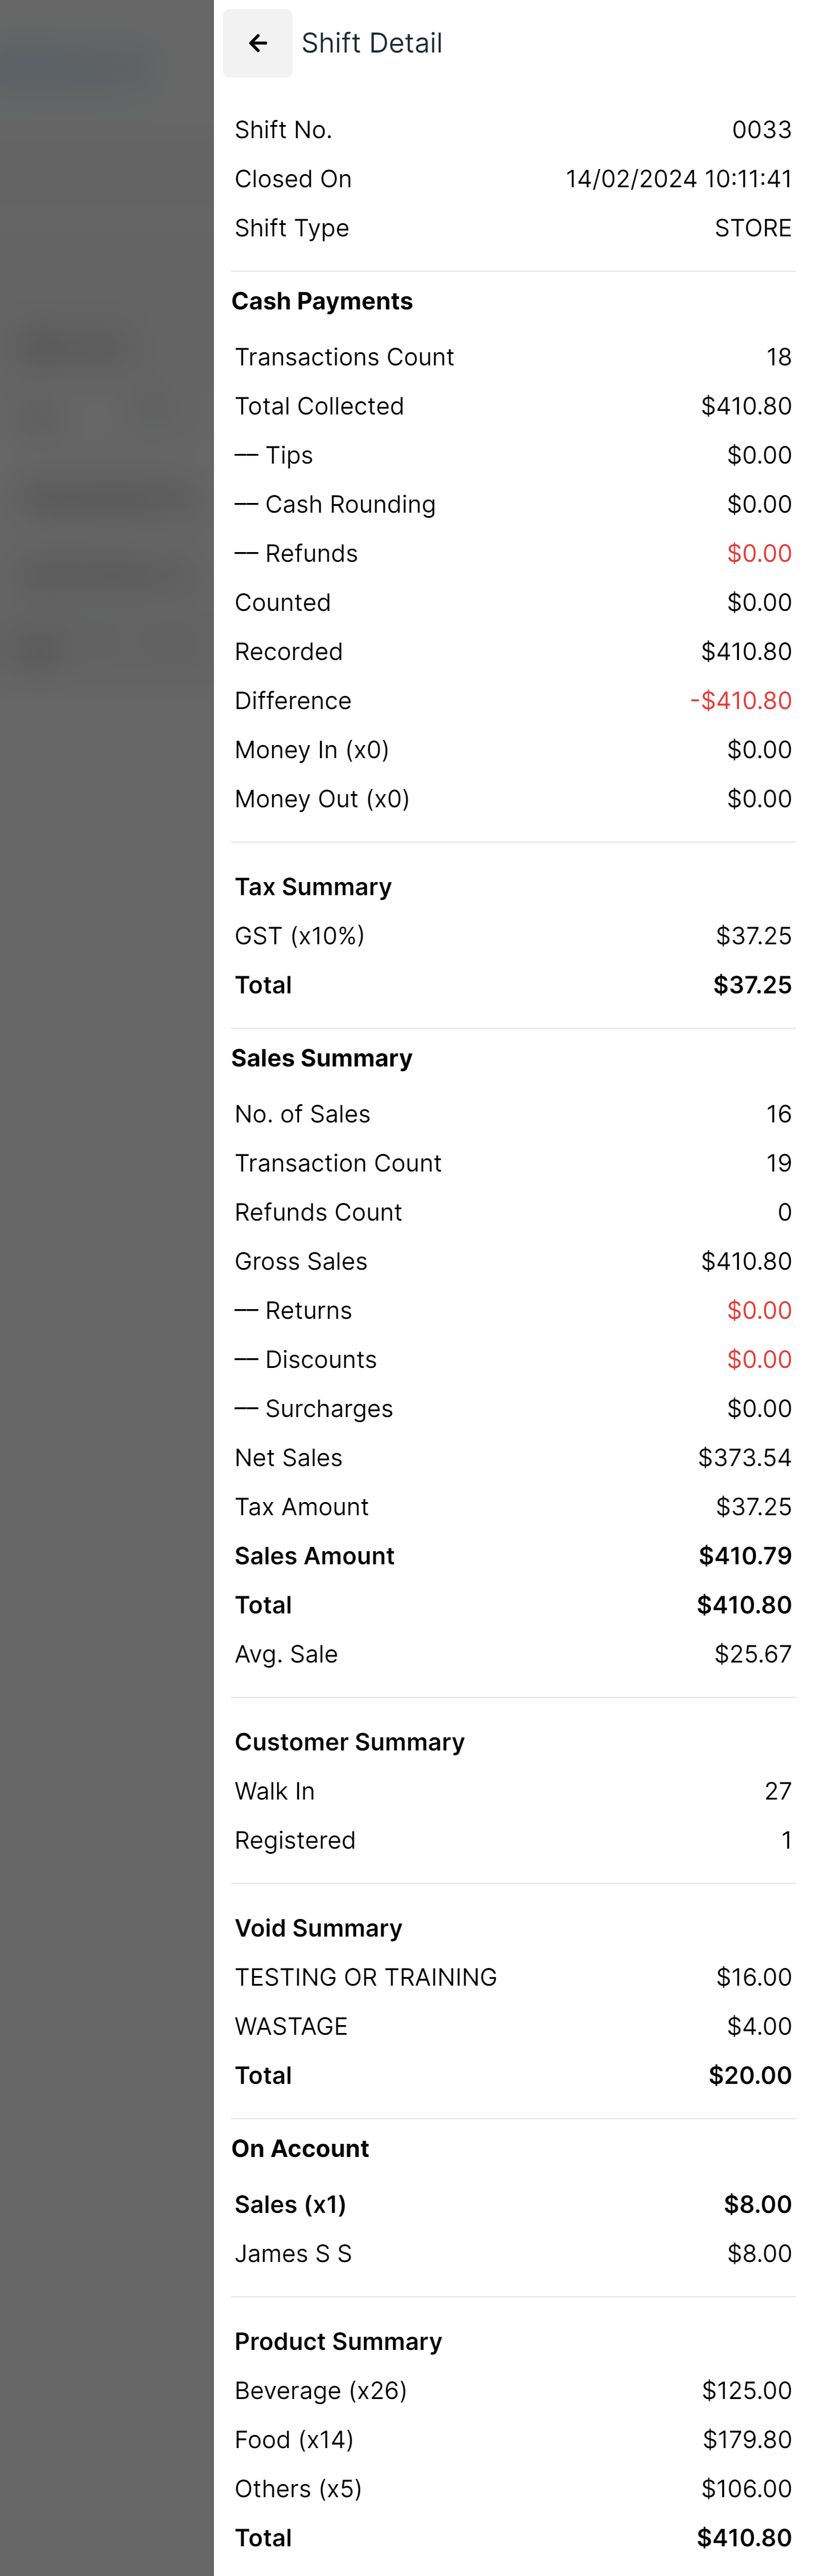Select the Net Sales $373.54 amount

[x=745, y=1458]
